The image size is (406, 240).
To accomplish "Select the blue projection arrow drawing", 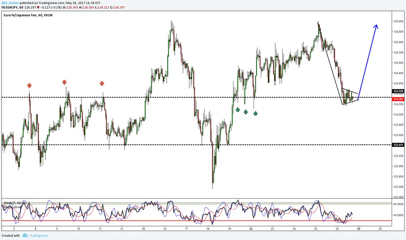I will pyautogui.click(x=368, y=62).
